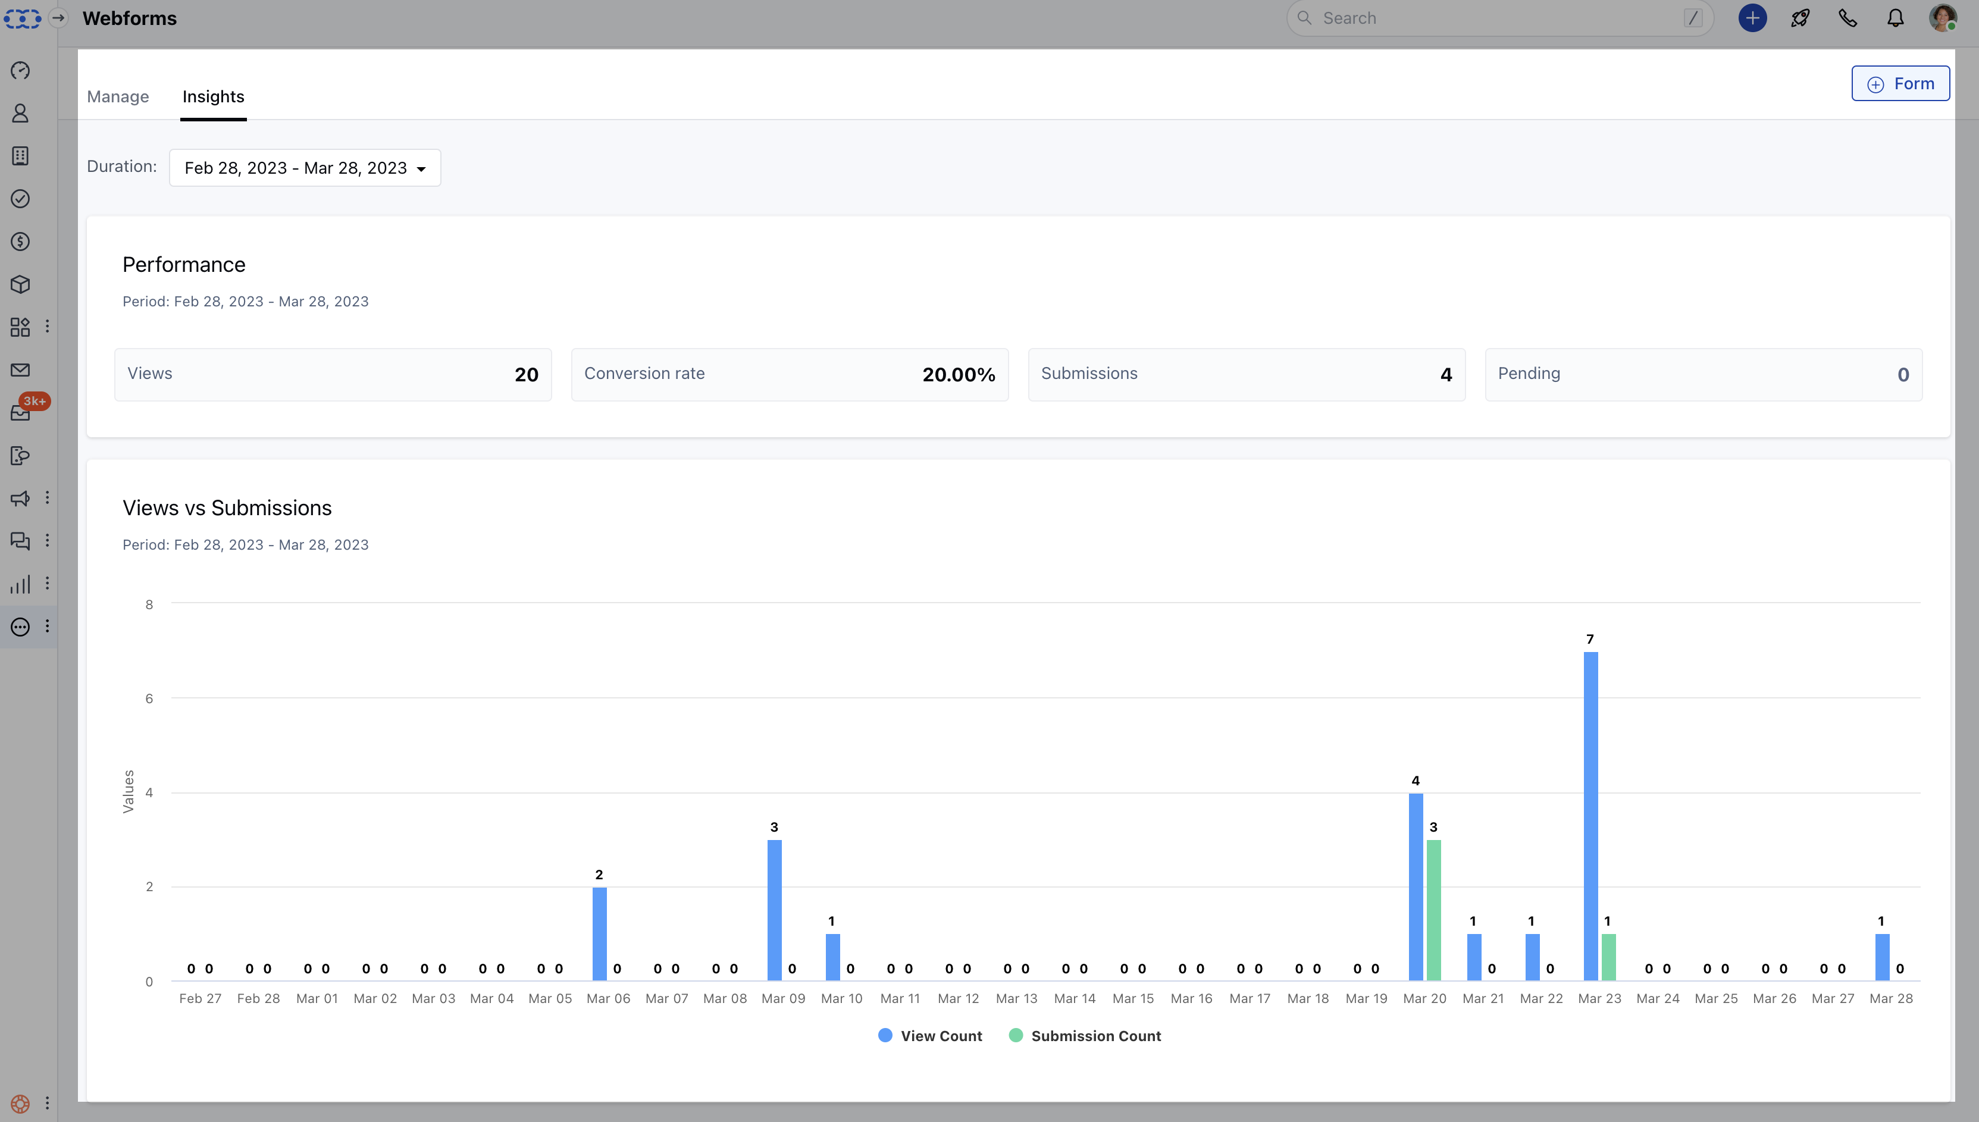Open the campaigns megaphone icon in sidebar
Viewport: 1979px width, 1122px height.
[x=21, y=499]
